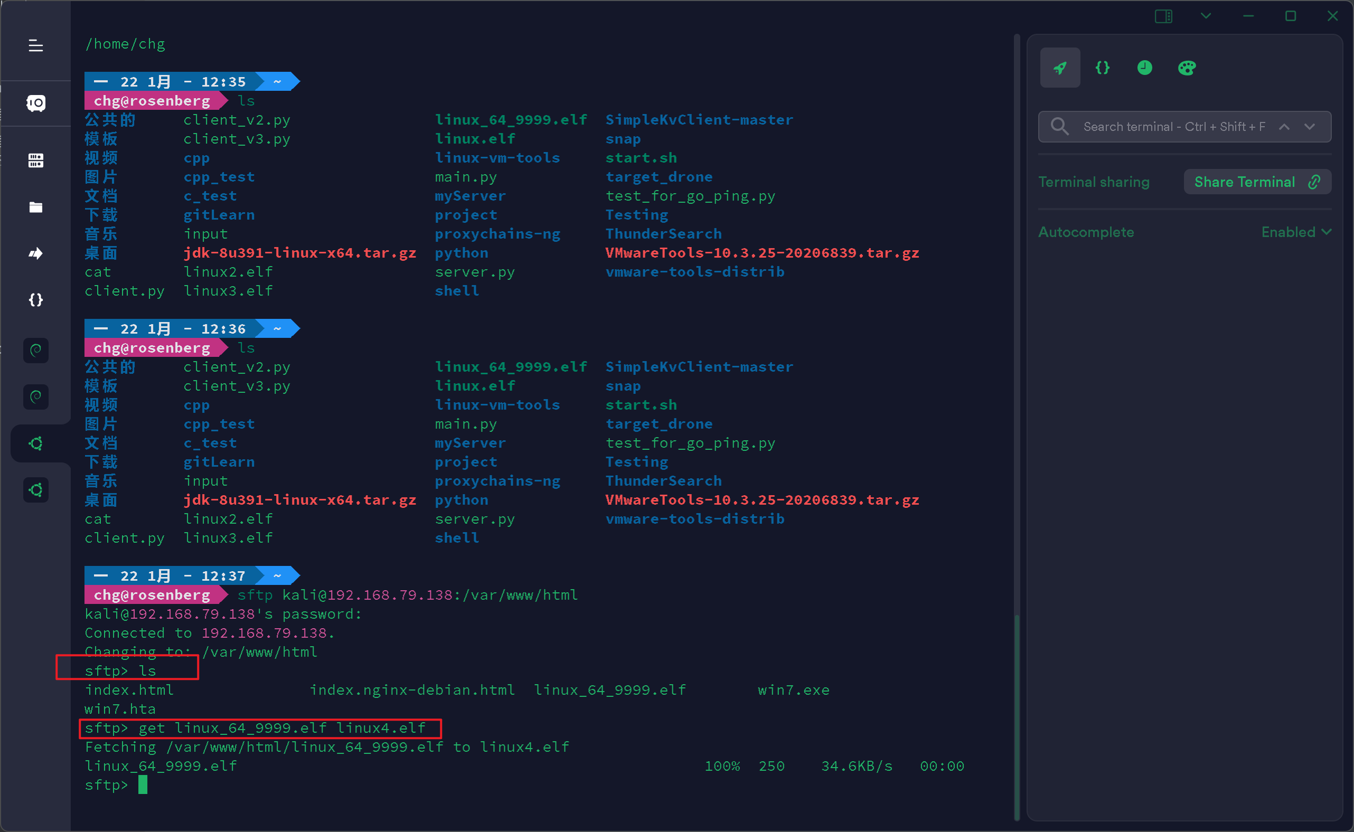Switch to the first Debian terminal tab

pyautogui.click(x=36, y=351)
